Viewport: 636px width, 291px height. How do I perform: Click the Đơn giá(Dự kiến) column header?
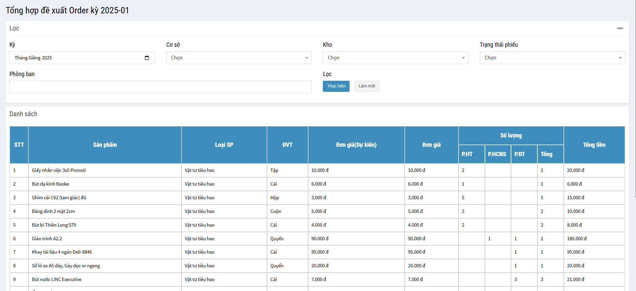356,145
